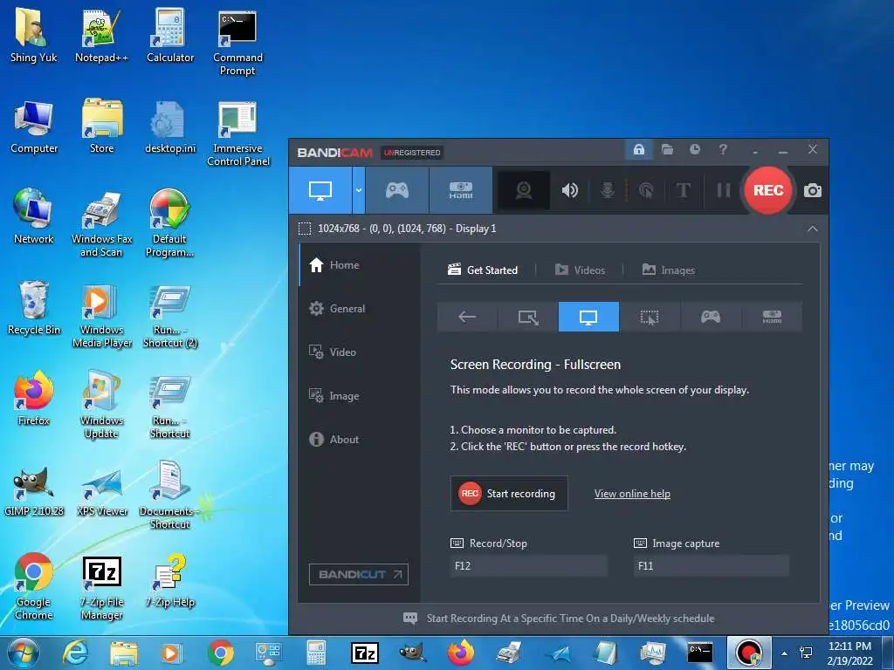The height and width of the screenshot is (670, 894).
Task: Toggle the webcam overlay
Action: click(x=524, y=190)
